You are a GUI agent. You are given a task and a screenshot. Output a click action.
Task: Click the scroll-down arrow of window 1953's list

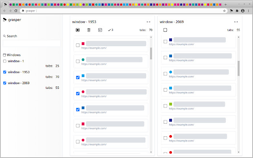pyautogui.click(x=151, y=152)
